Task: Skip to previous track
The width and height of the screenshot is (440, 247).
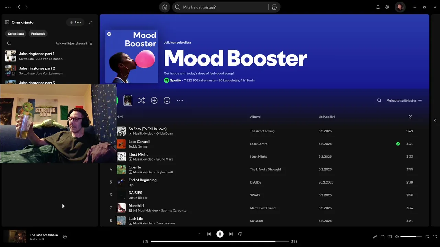Action: point(209,234)
